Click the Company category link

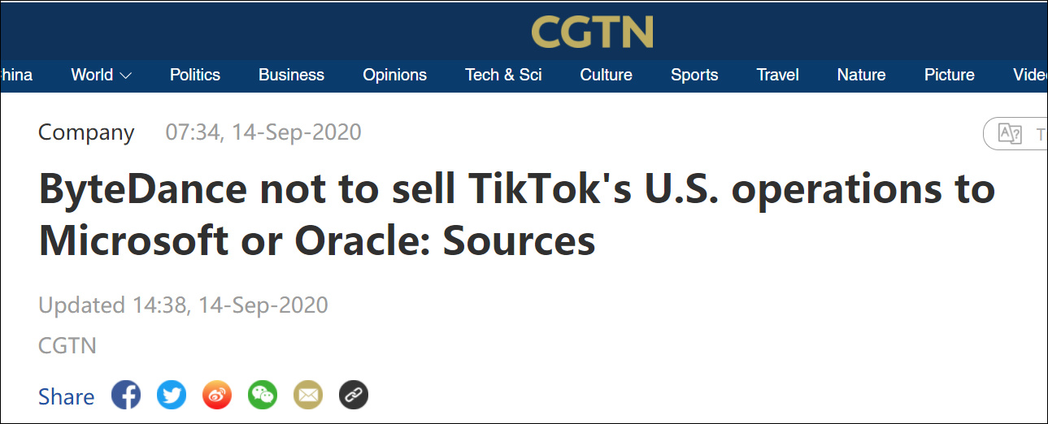coord(86,132)
